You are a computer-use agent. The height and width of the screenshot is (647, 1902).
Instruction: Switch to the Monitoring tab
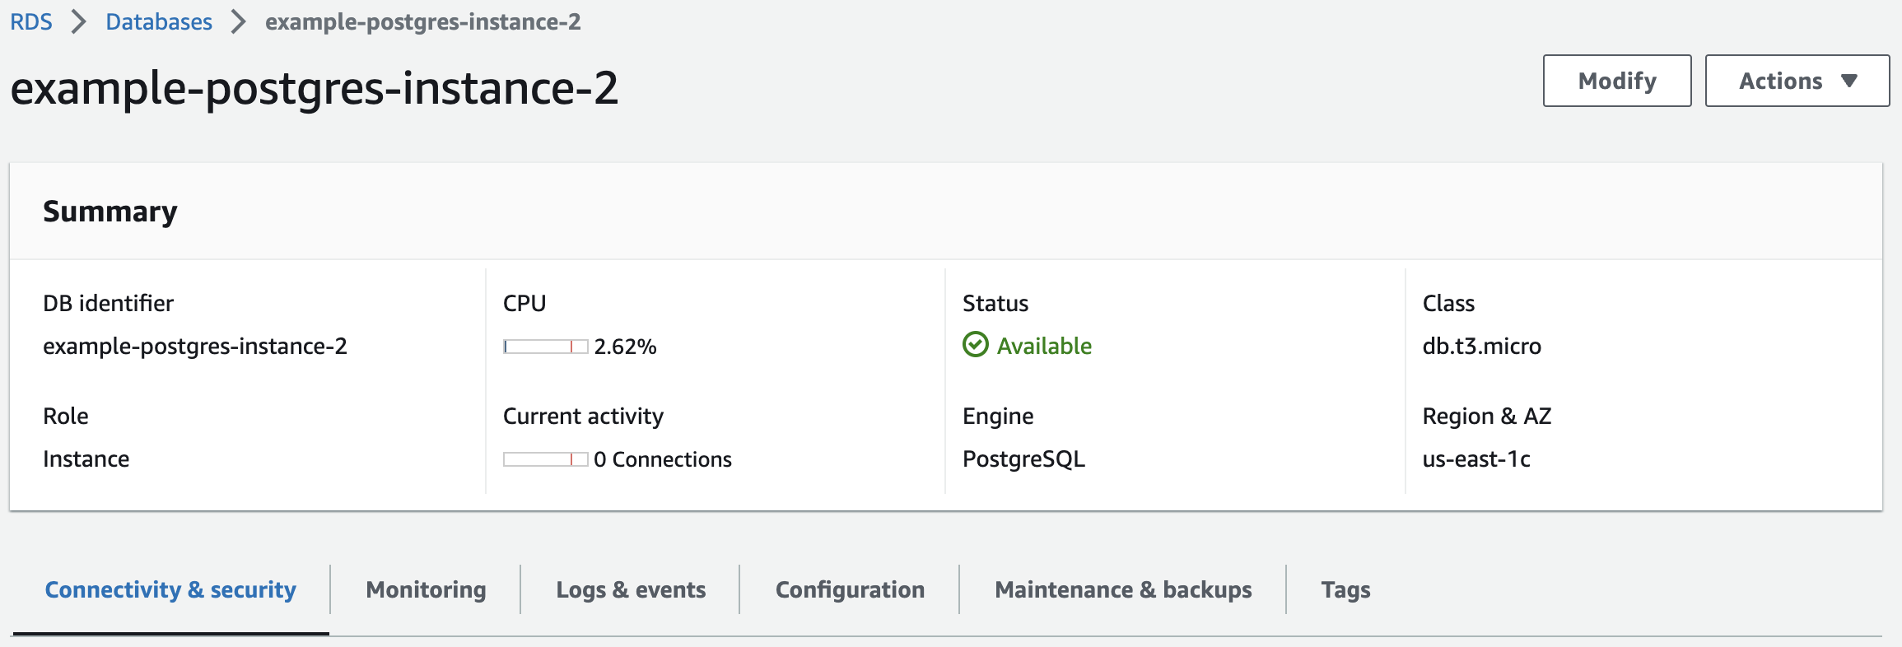(x=426, y=589)
